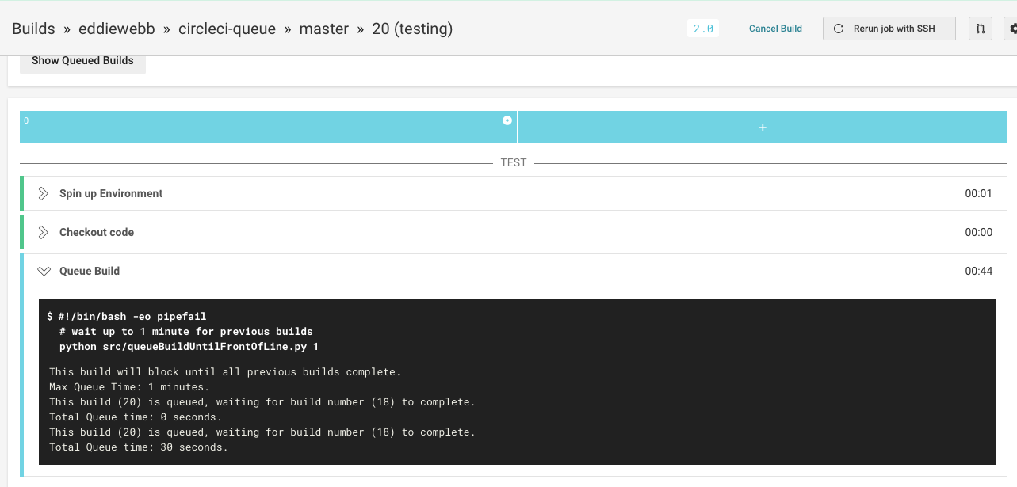Click the '20 (testing)' build title
Screen dimensions: 1017x487
pyautogui.click(x=412, y=29)
